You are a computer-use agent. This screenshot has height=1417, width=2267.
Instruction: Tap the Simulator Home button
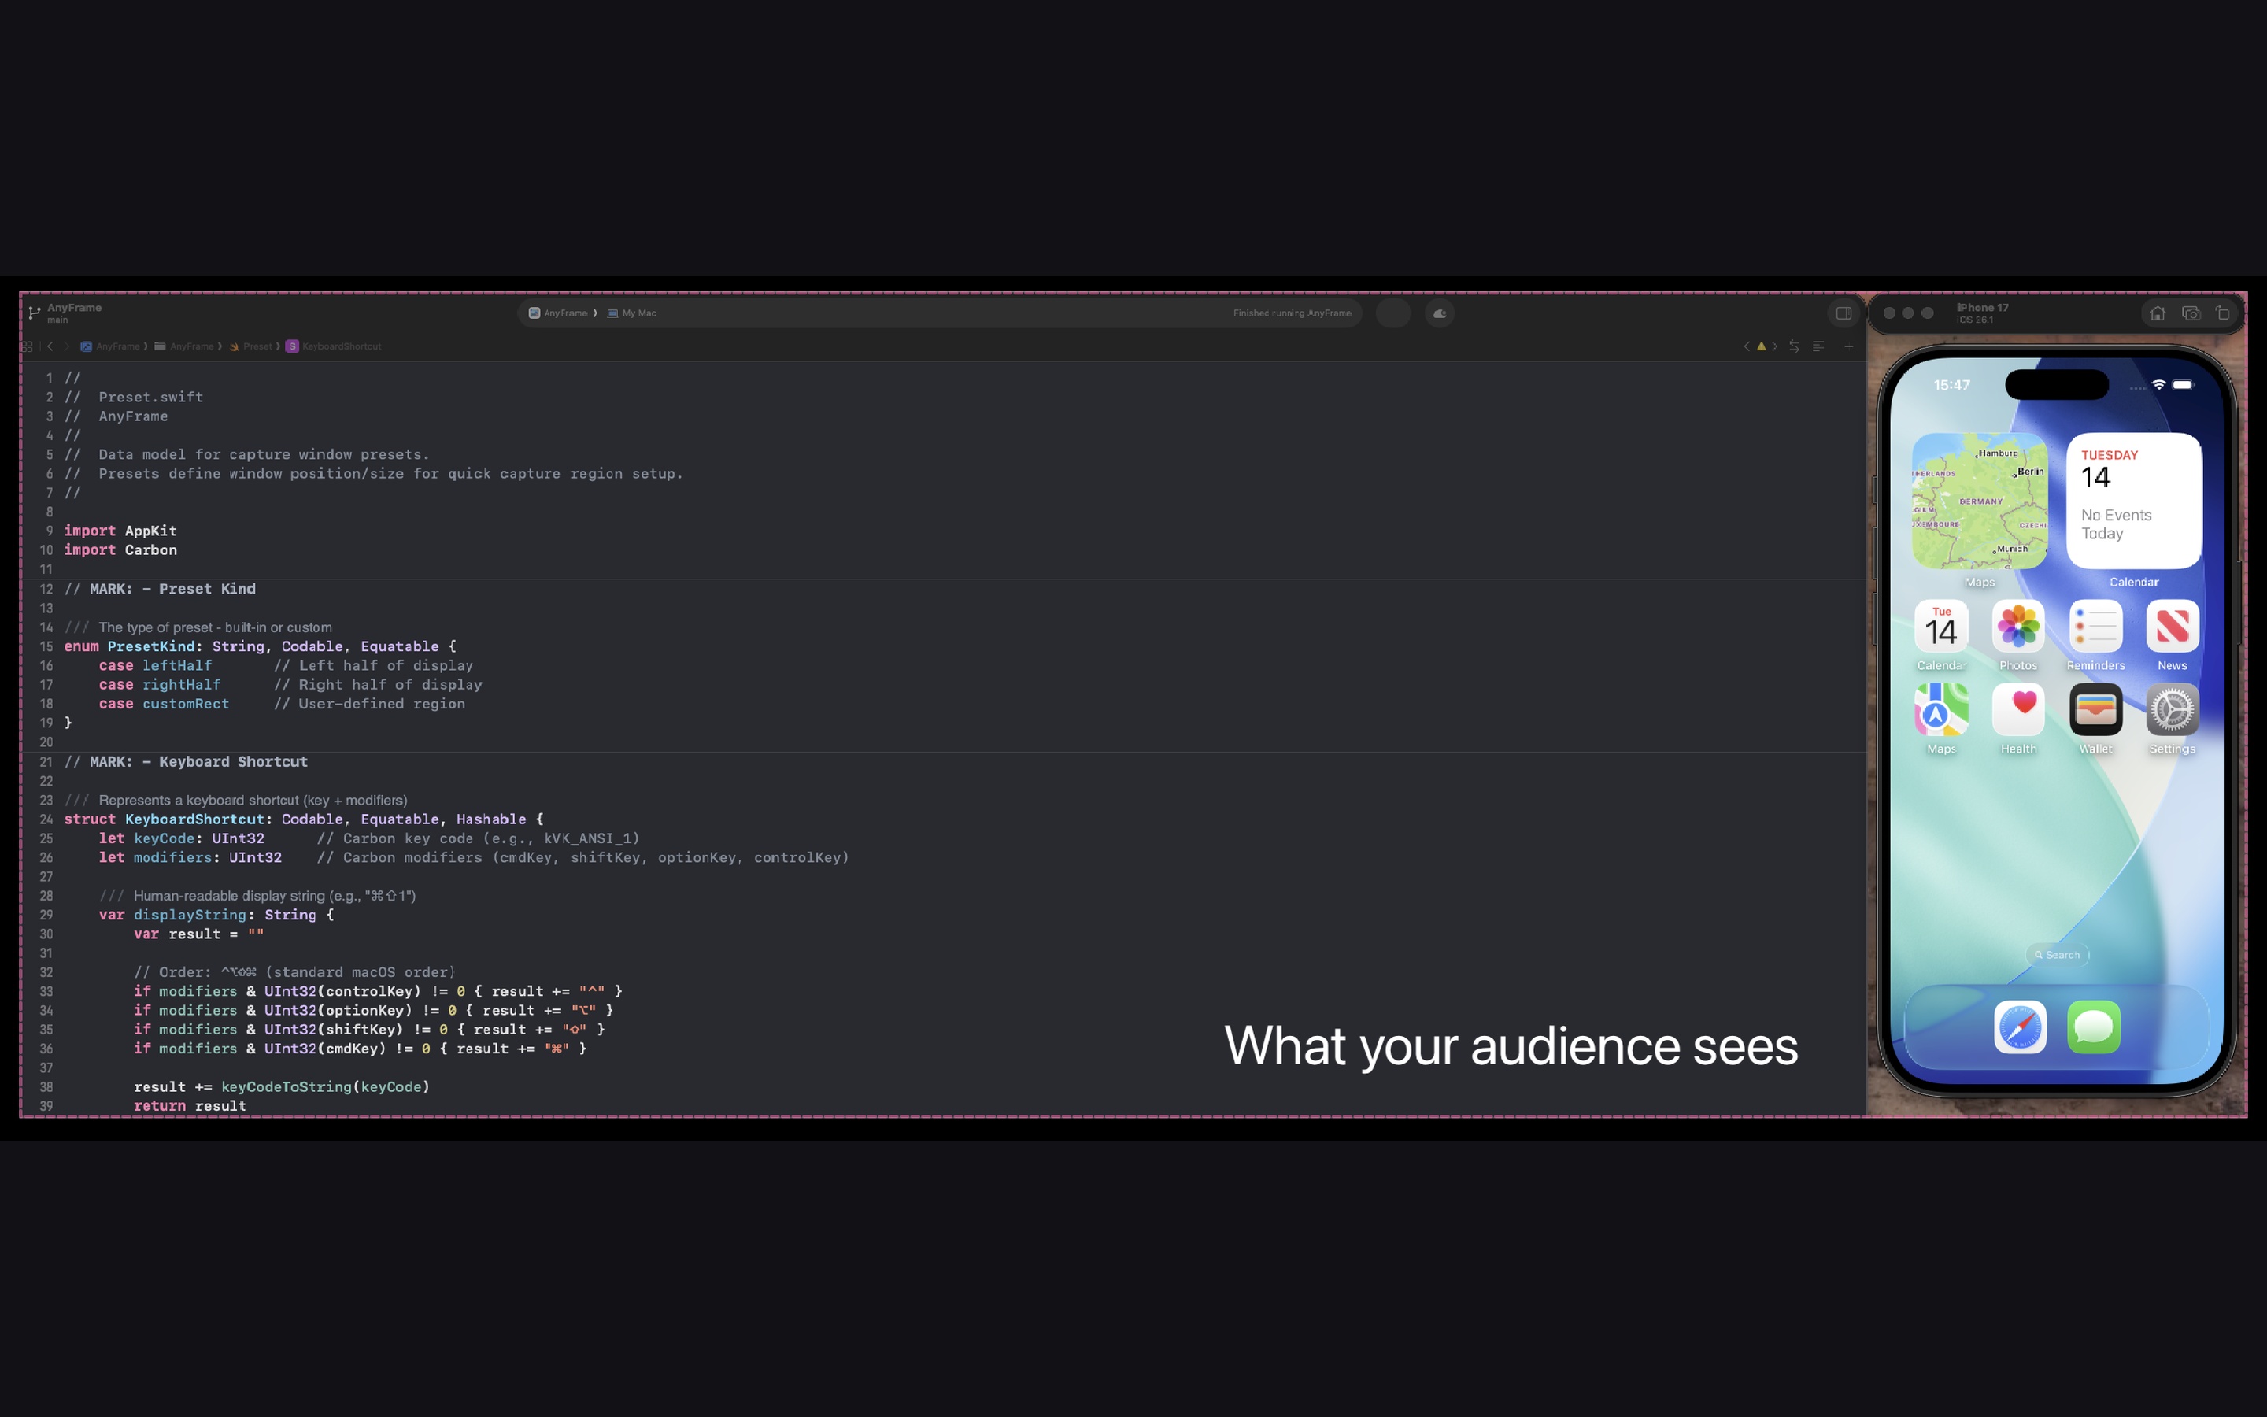pyautogui.click(x=2158, y=313)
